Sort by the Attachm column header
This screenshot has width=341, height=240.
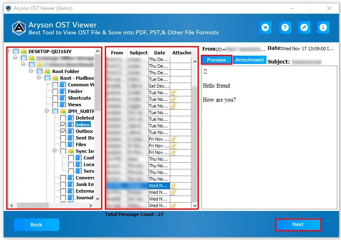click(x=181, y=53)
